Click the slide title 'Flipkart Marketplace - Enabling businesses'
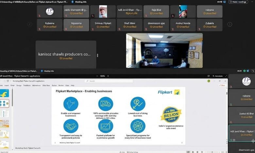Image resolution: width=255 pixels, height=153 pixels. coord(84,91)
